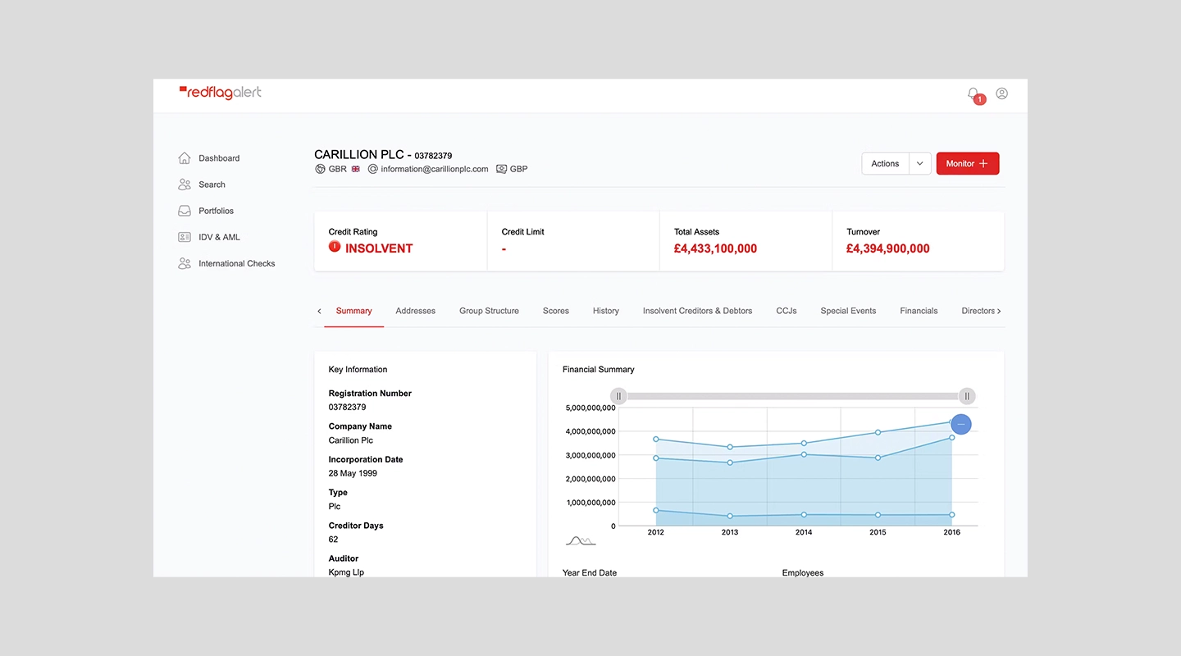Viewport: 1181px width, 656px height.
Task: Open IDV & AML in the sidebar
Action: (x=219, y=237)
